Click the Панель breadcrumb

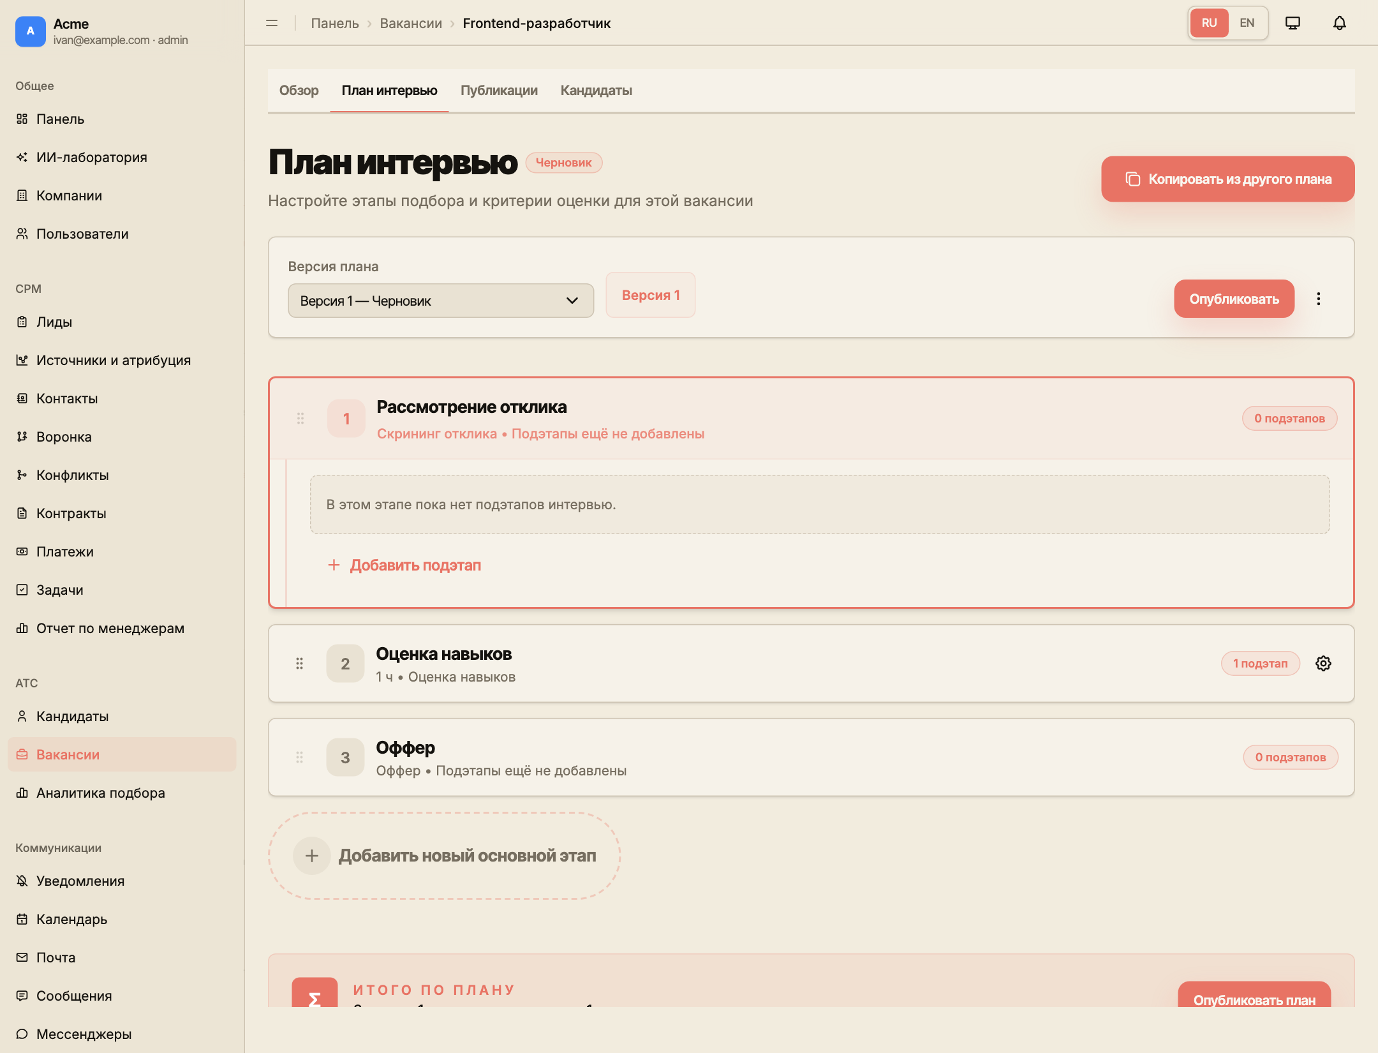335,24
